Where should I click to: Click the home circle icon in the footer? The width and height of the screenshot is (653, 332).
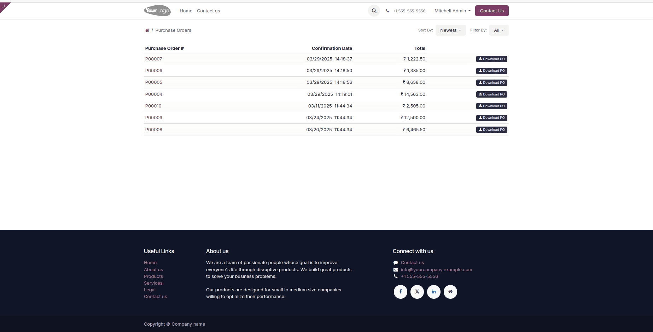tap(450, 292)
